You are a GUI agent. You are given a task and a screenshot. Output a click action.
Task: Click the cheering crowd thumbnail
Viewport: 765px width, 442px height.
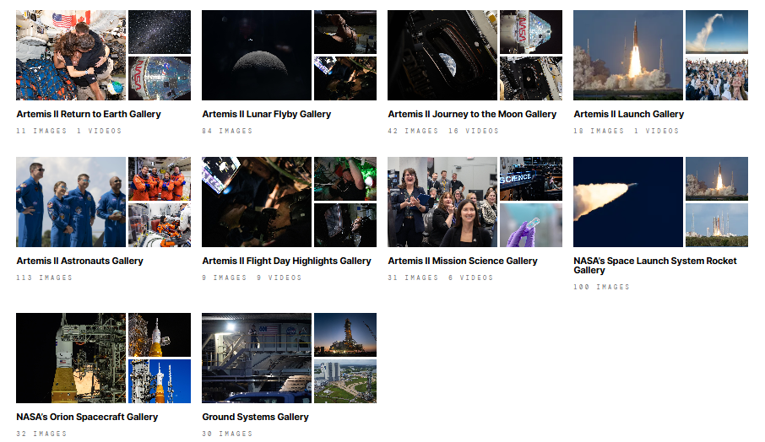[x=716, y=78]
